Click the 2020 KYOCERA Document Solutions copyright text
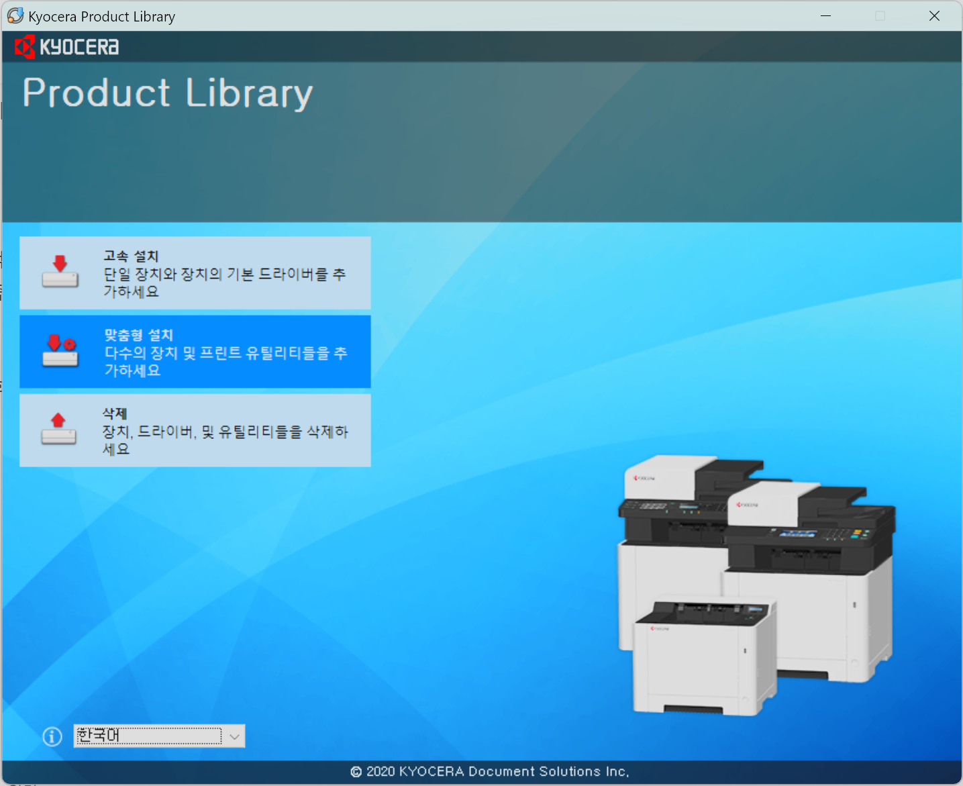The image size is (963, 786). [490, 772]
